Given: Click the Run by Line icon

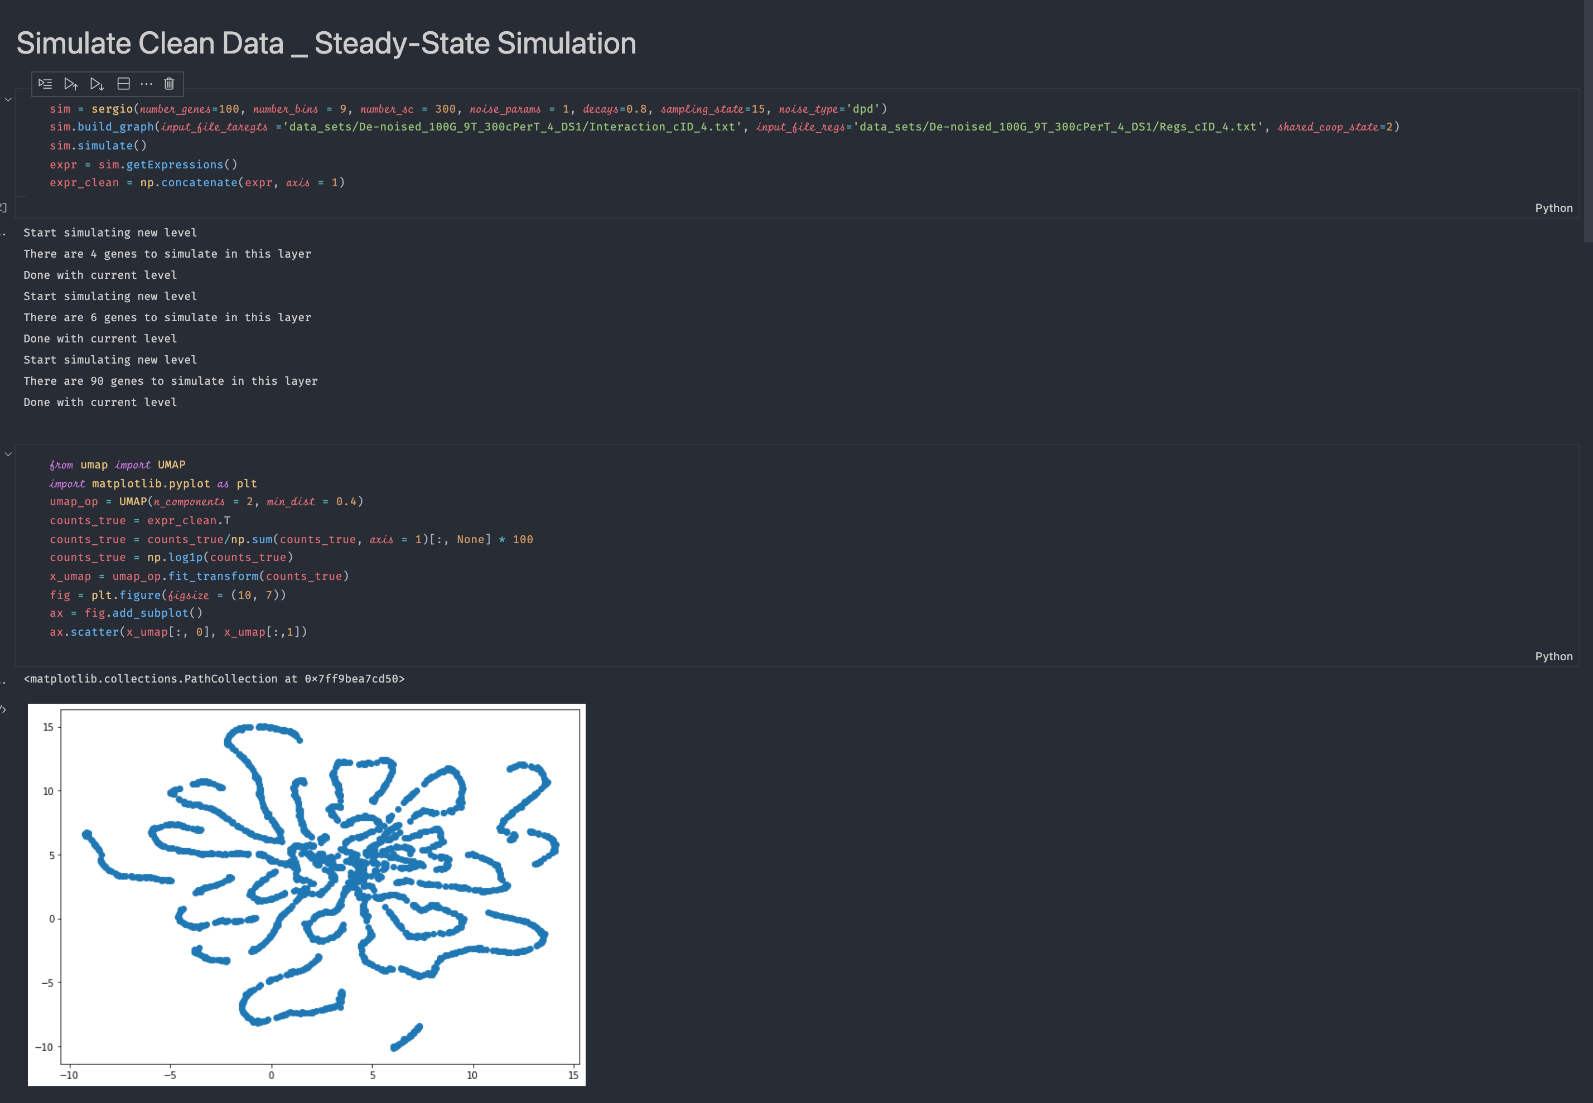Looking at the screenshot, I should 45,84.
